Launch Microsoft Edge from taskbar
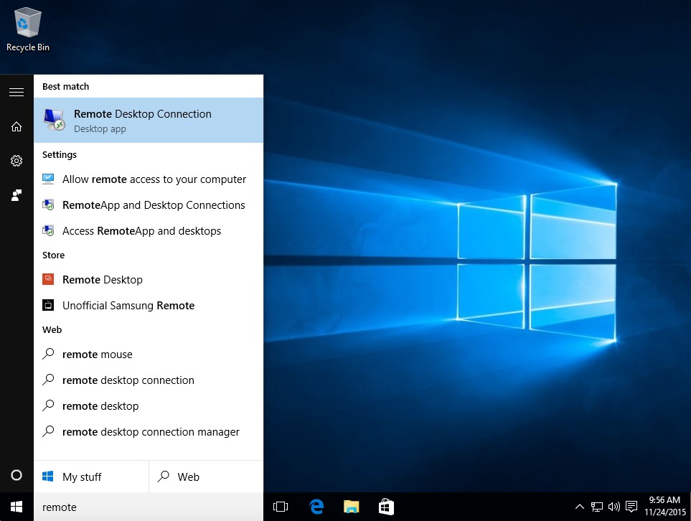The height and width of the screenshot is (521, 691). (x=316, y=507)
